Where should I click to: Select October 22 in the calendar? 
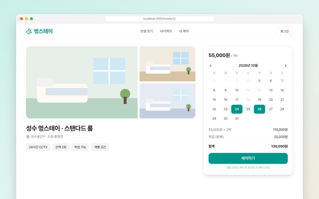214,109
